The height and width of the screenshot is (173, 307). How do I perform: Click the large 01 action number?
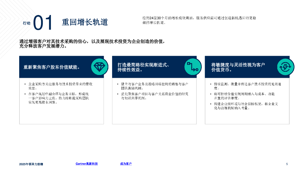coord(43,23)
